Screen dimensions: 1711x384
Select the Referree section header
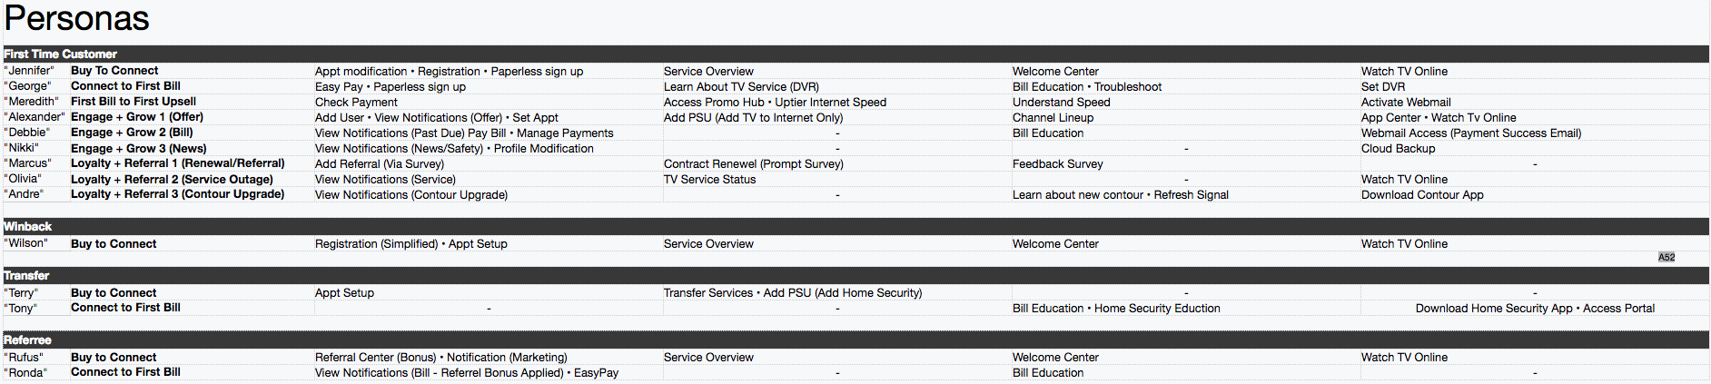tap(855, 340)
